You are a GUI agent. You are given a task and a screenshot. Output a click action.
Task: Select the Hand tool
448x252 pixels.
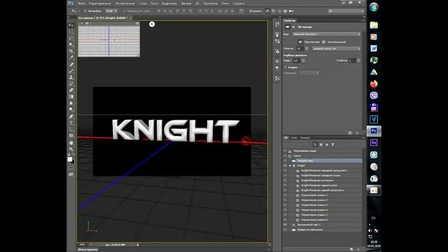click(71, 143)
